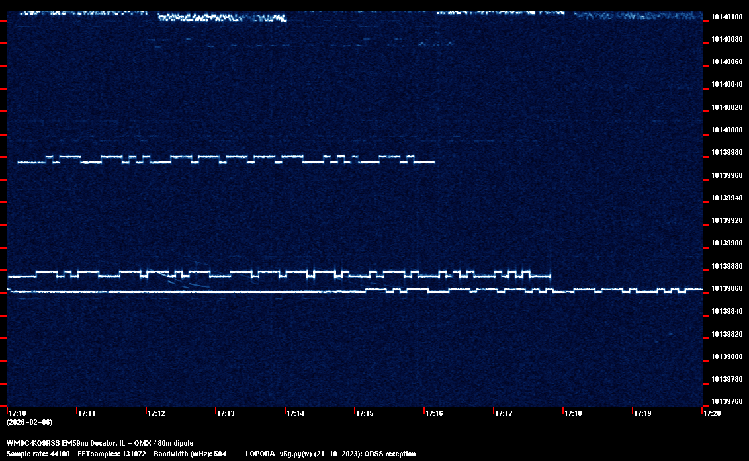Click the 10139900 frequency scale value
Image resolution: width=749 pixels, height=461 pixels.
(727, 243)
